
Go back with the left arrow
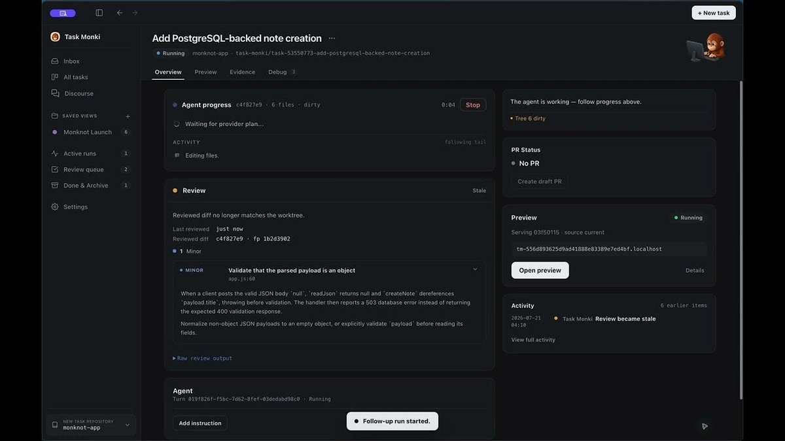coord(120,12)
